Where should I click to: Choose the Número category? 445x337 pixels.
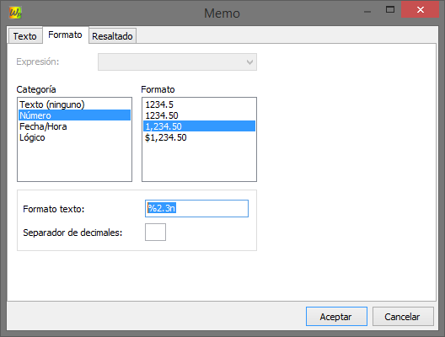pyautogui.click(x=75, y=115)
